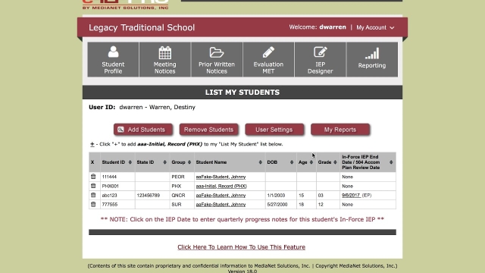Open the aaa-Initial, Record (PHX) student link

click(221, 186)
